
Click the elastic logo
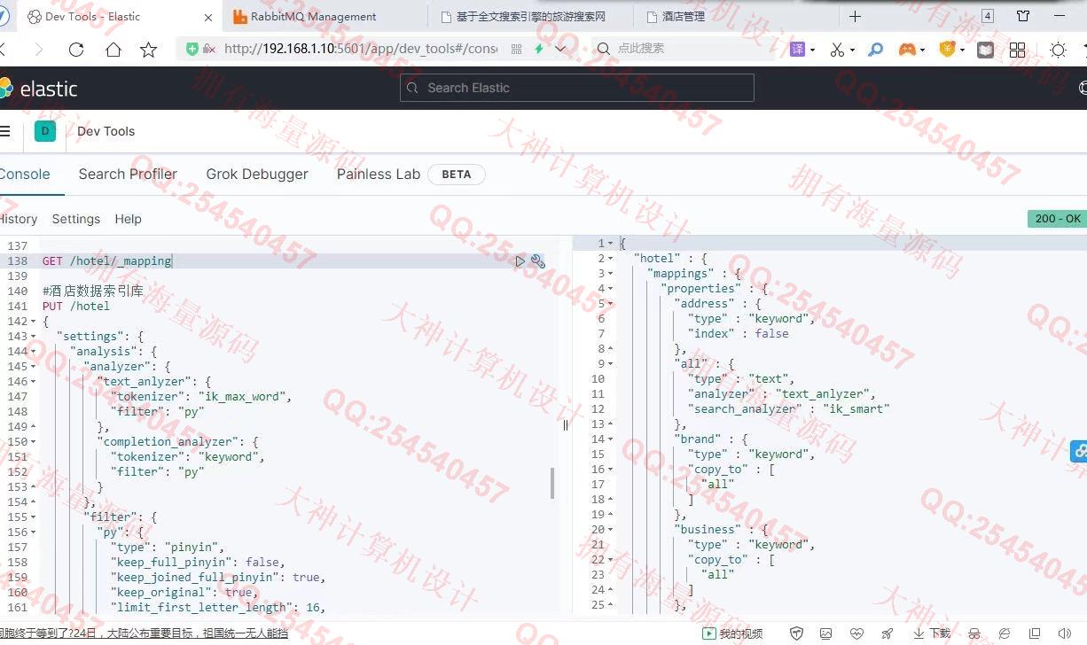click(39, 89)
